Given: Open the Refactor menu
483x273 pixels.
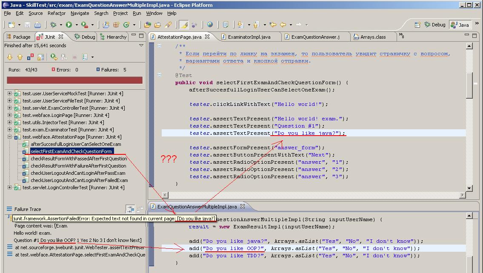Looking at the screenshot, I should 56,13.
